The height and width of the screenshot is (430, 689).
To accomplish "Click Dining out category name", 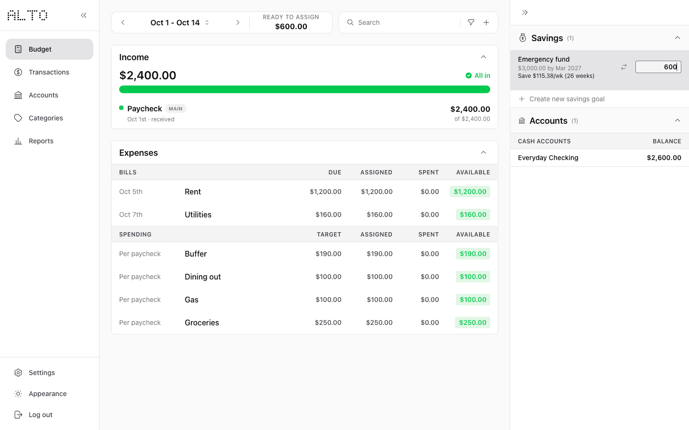I will tap(203, 277).
